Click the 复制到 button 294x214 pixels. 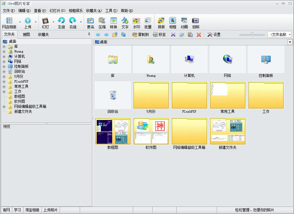(x=141, y=34)
